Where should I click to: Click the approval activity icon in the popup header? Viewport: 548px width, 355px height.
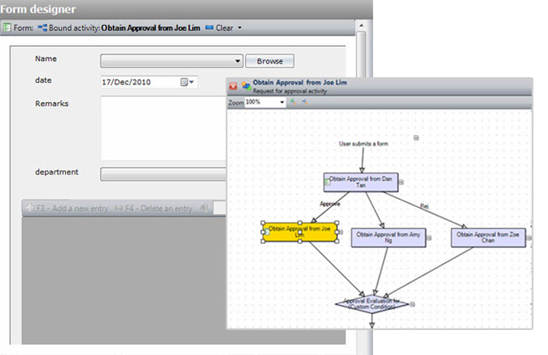point(246,86)
